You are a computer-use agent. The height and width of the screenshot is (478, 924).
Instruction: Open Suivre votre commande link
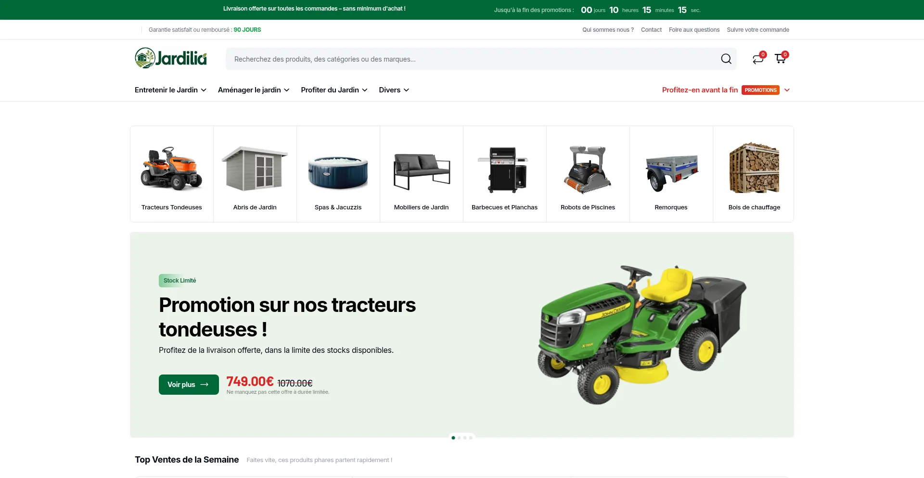758,30
